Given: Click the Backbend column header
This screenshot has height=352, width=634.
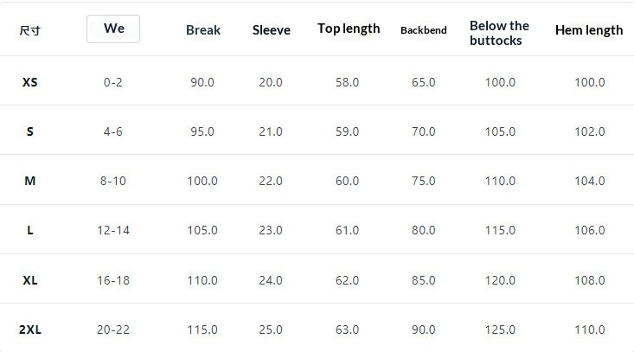Looking at the screenshot, I should pyautogui.click(x=423, y=30).
